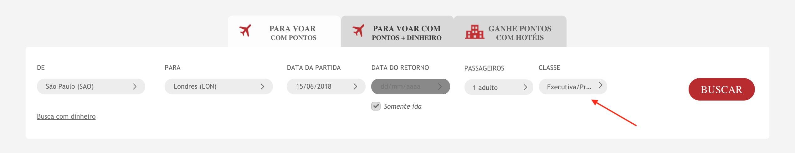Switch to Para Voar com Pontos + Dinheiro tab

(397, 32)
